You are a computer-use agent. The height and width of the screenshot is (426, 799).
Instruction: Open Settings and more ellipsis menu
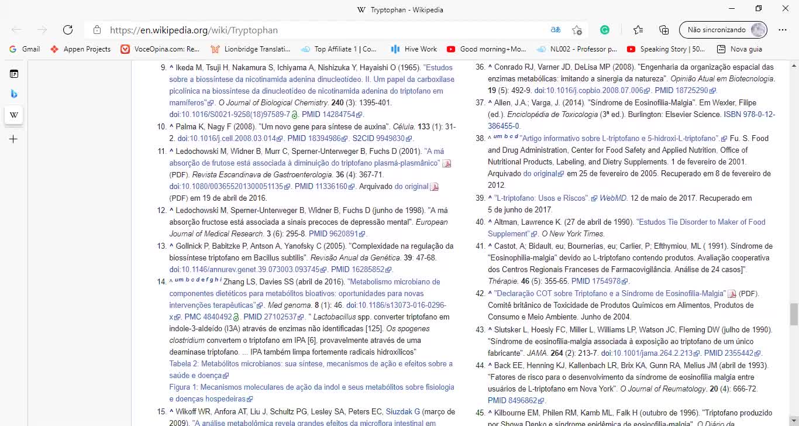point(783,30)
